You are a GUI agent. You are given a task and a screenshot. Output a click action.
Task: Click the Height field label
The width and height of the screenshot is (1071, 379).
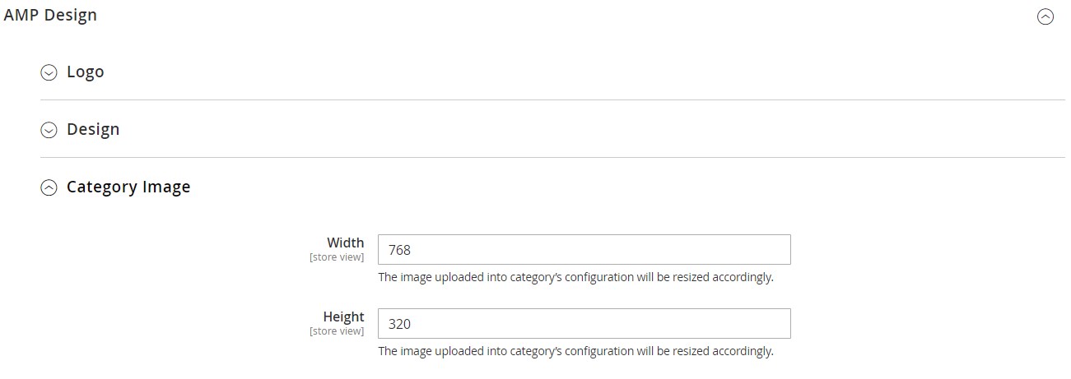tap(343, 317)
